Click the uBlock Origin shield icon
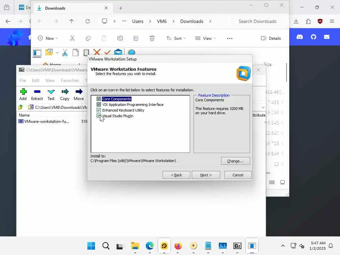The width and height of the screenshot is (340, 255). click(320, 21)
